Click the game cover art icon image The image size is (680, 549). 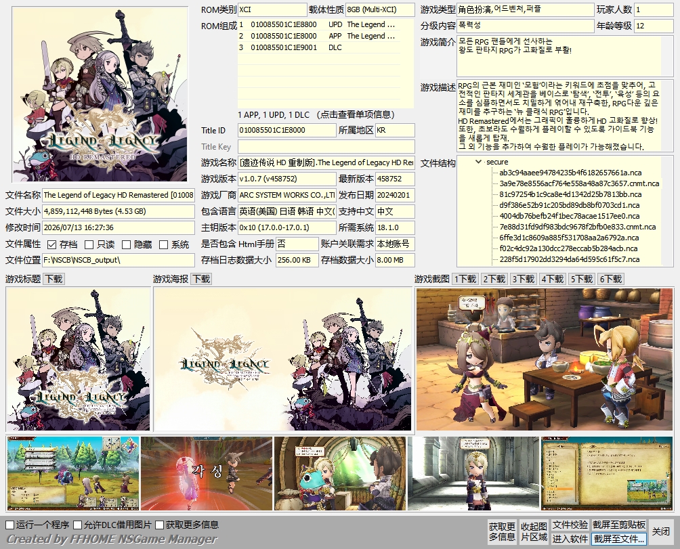pos(100,94)
